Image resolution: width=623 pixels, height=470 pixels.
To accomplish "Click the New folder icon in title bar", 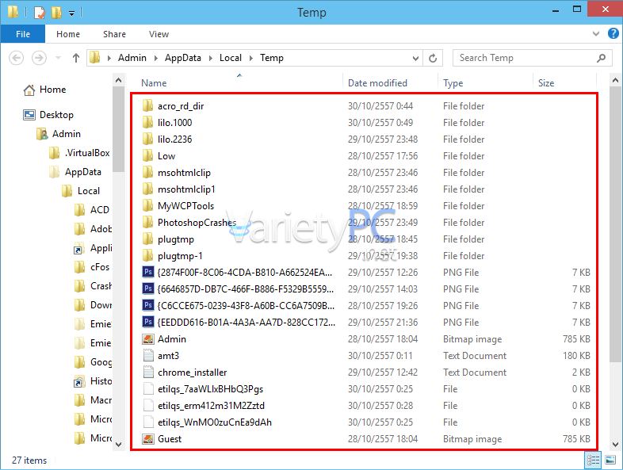I will [x=56, y=13].
